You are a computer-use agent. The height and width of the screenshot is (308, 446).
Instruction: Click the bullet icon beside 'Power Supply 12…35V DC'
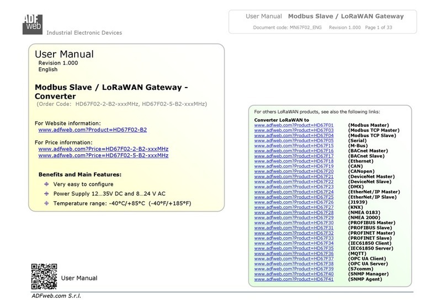[46, 193]
